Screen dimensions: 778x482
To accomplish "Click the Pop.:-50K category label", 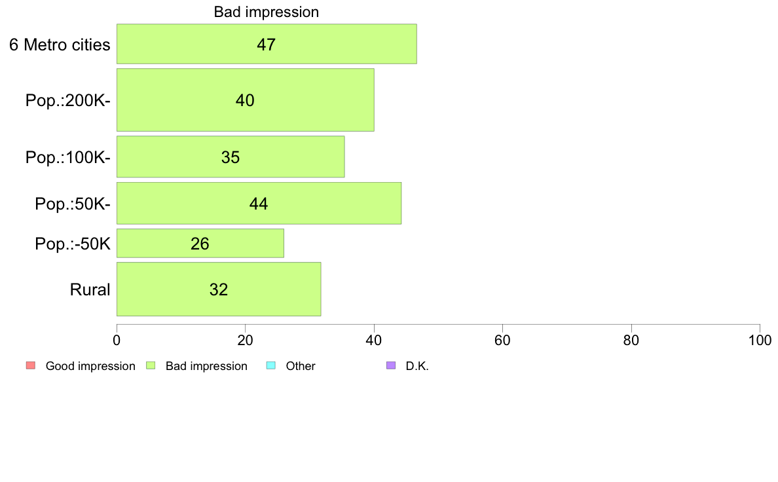I will point(73,244).
